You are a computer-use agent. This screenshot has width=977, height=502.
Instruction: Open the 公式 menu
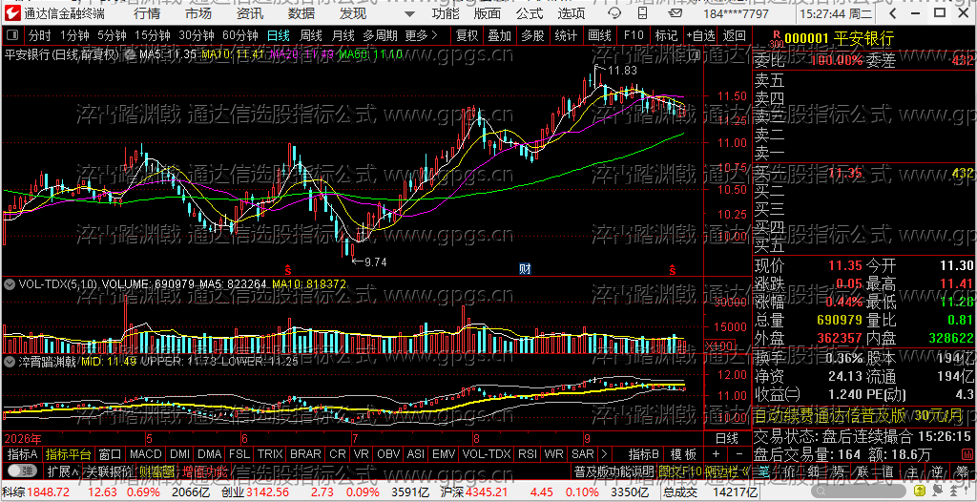coord(530,13)
